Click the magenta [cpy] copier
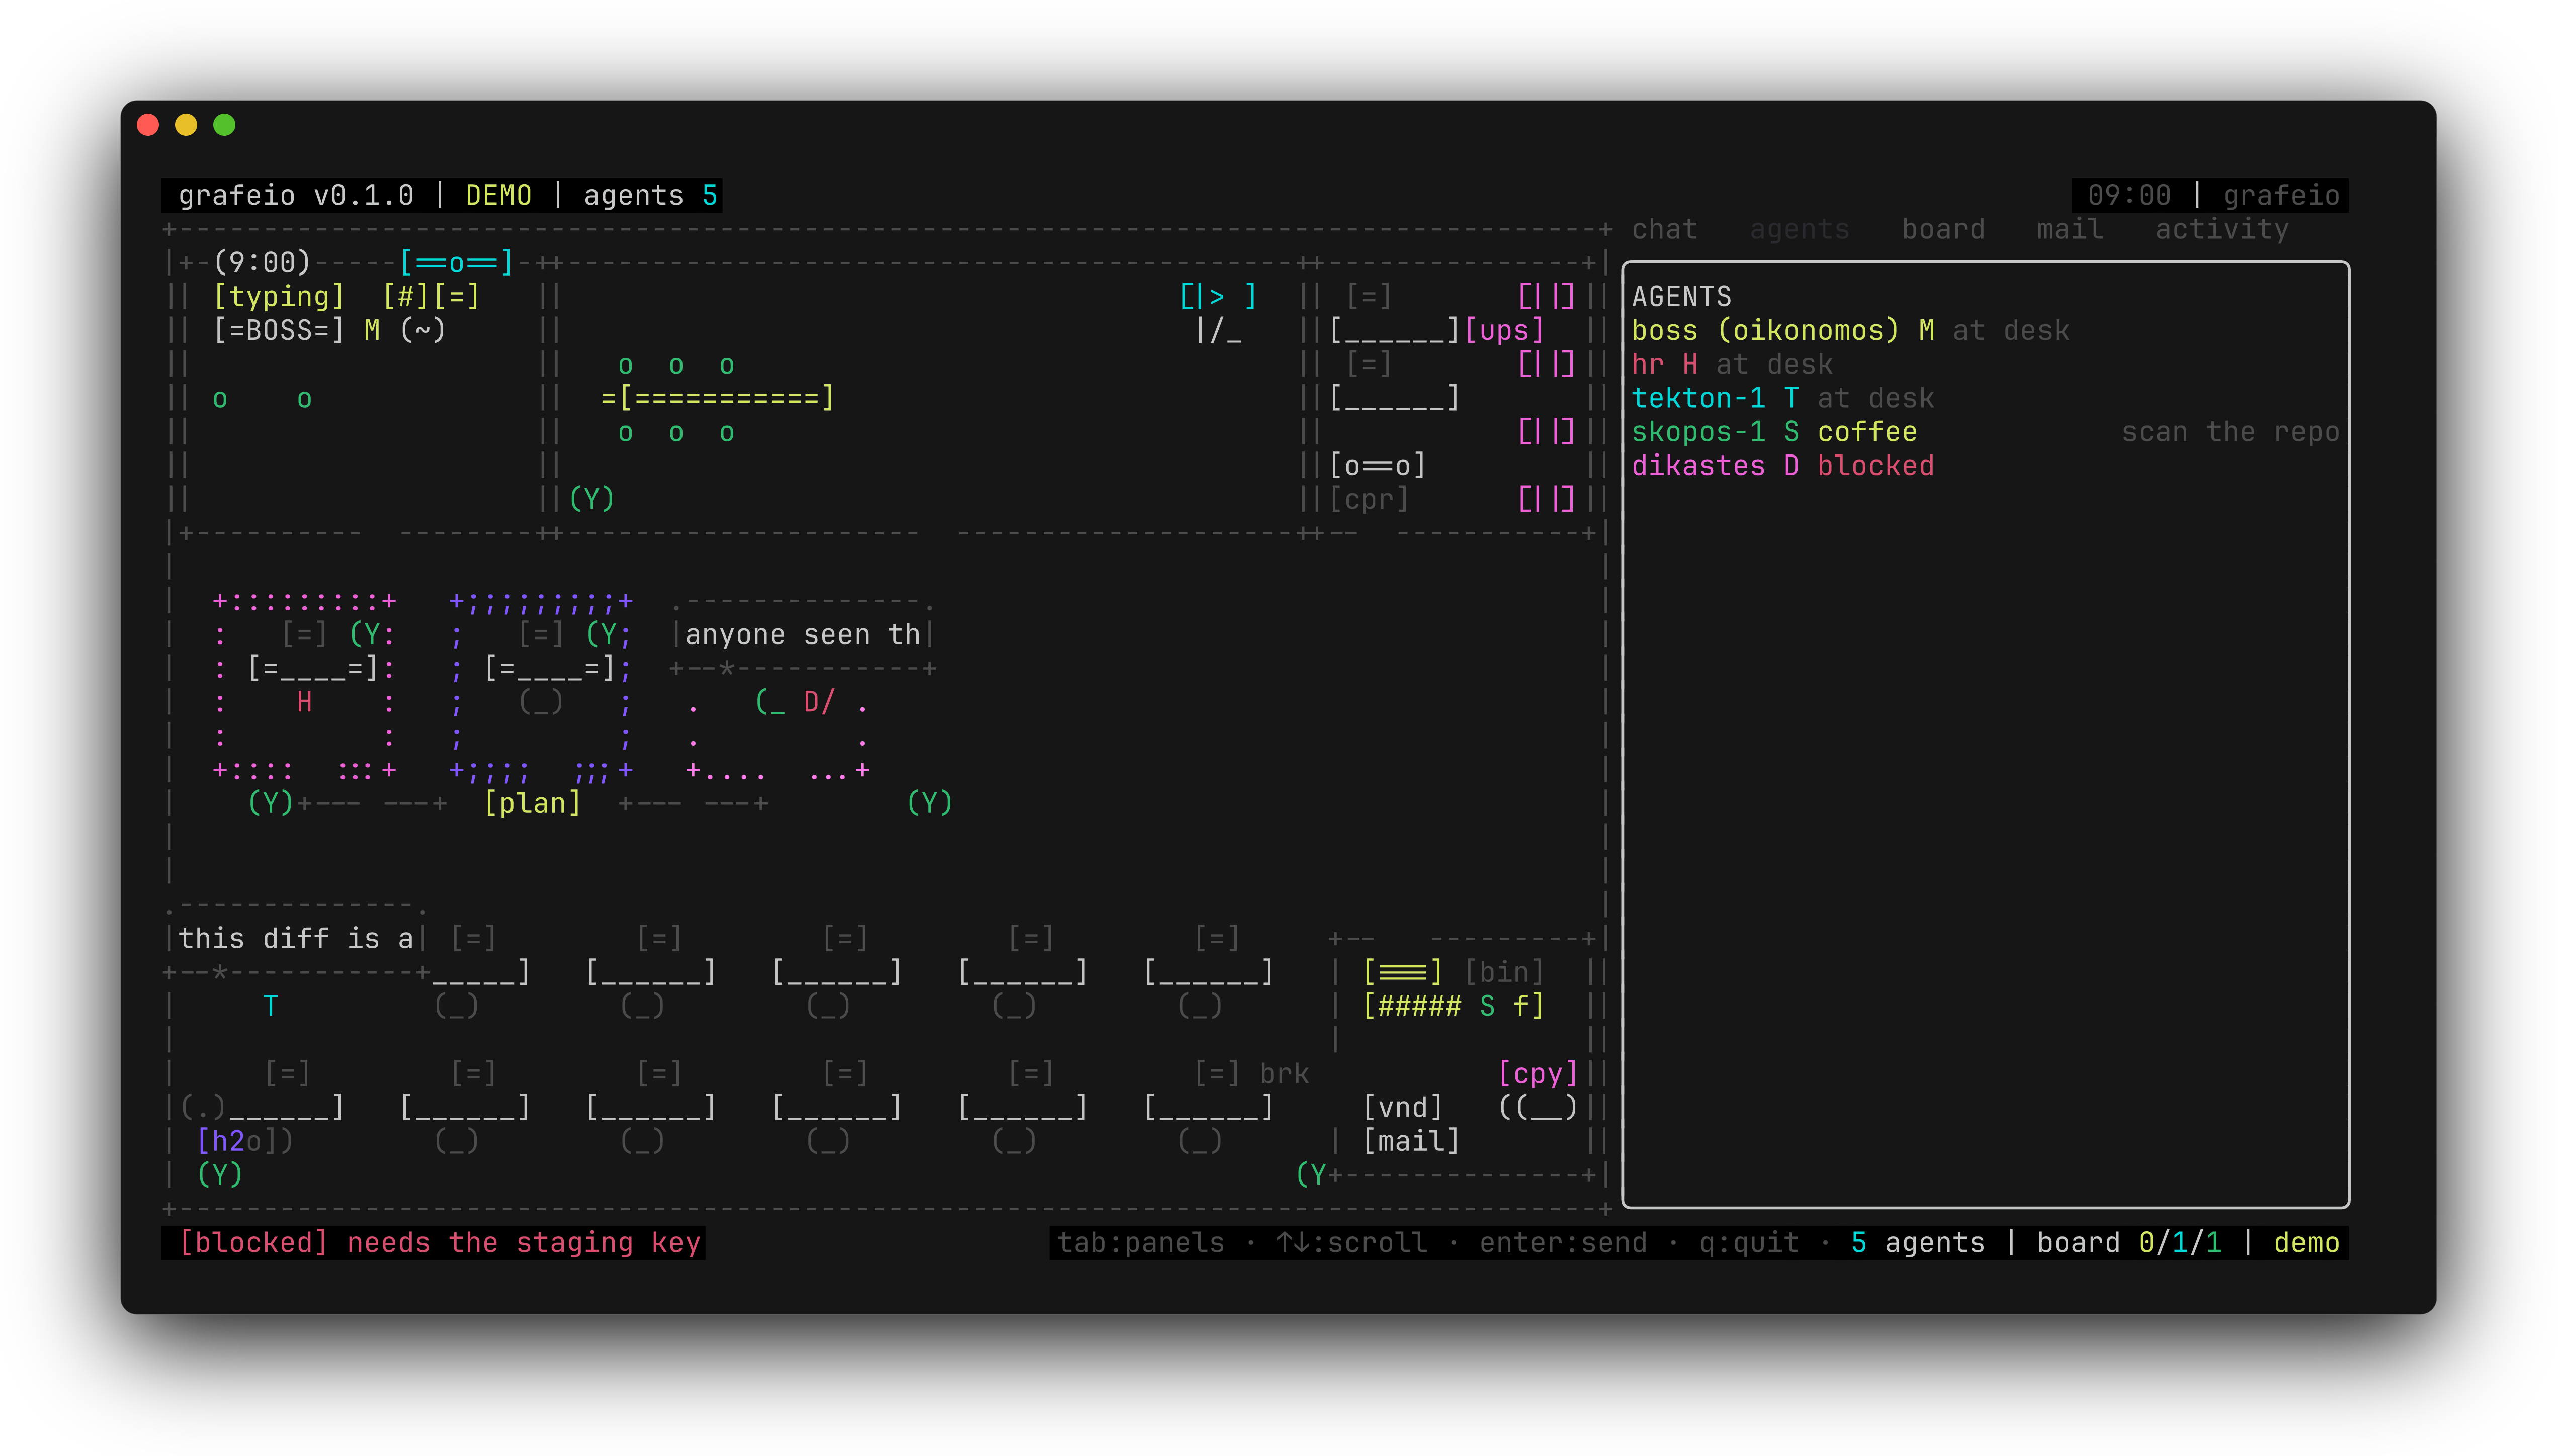Image resolution: width=2558 pixels, height=1456 pixels. 1538,1074
